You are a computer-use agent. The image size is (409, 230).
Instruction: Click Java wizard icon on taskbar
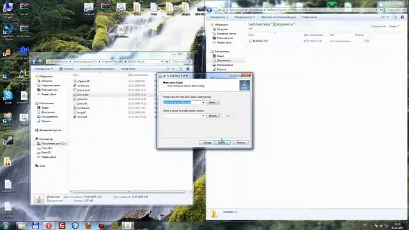pyautogui.click(x=128, y=226)
